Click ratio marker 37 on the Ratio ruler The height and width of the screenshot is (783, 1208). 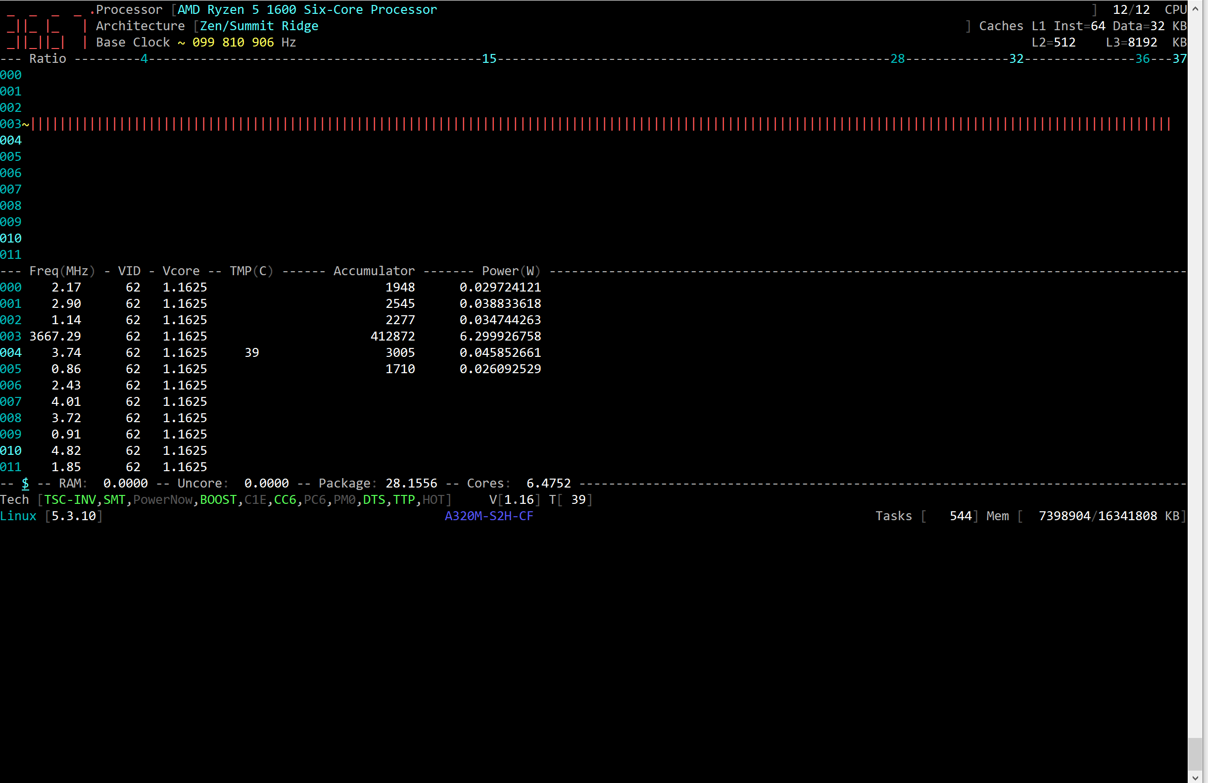[x=1180, y=59]
